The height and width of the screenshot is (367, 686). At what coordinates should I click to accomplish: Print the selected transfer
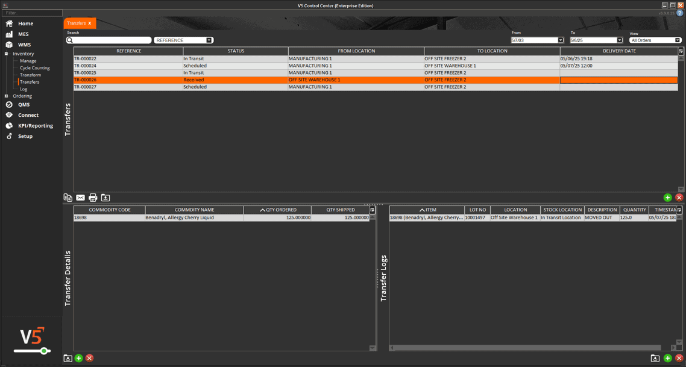click(x=93, y=198)
